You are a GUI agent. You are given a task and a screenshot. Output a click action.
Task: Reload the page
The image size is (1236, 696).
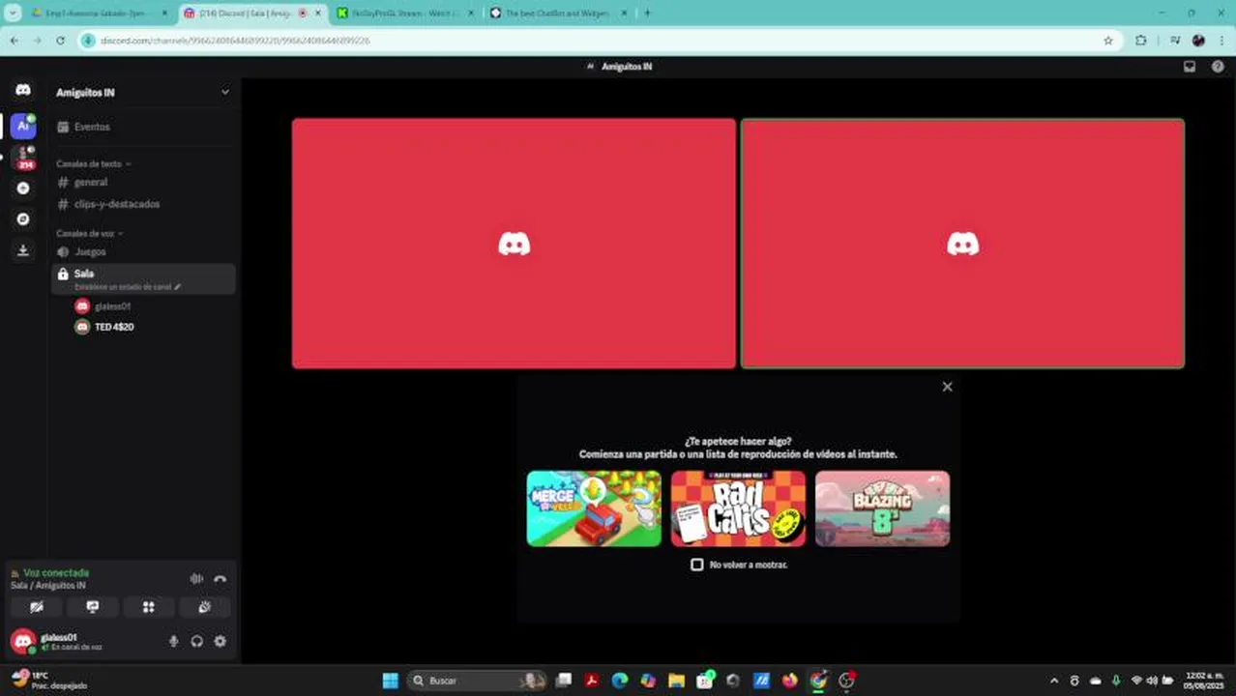point(60,41)
